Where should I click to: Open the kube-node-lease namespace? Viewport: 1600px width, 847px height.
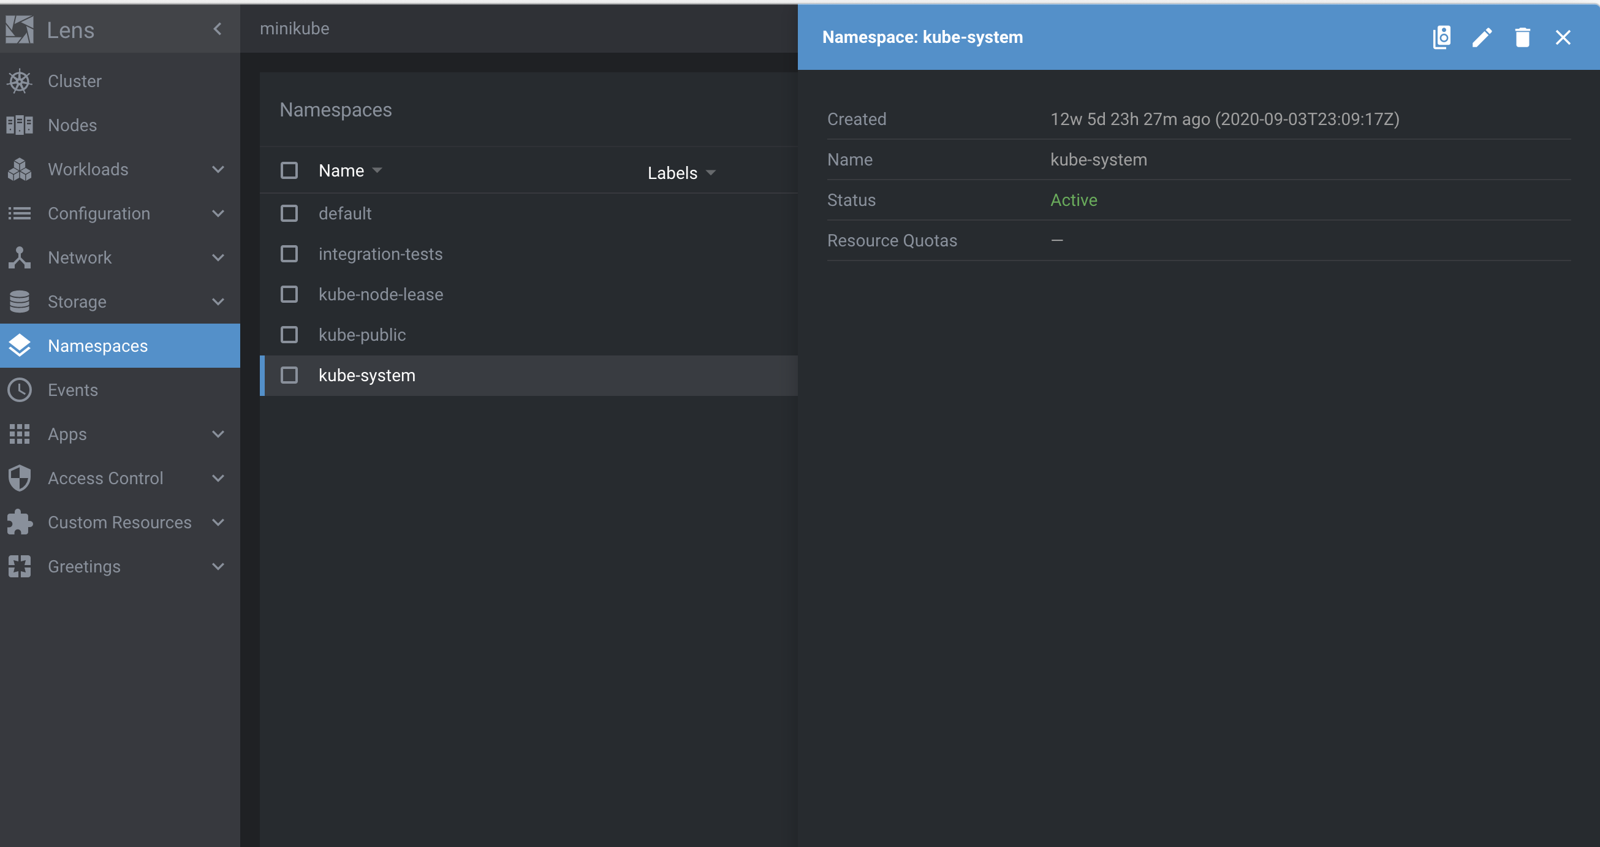click(x=381, y=295)
